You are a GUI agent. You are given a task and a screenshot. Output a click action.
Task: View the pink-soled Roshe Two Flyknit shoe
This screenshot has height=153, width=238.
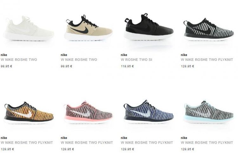pos(88,112)
